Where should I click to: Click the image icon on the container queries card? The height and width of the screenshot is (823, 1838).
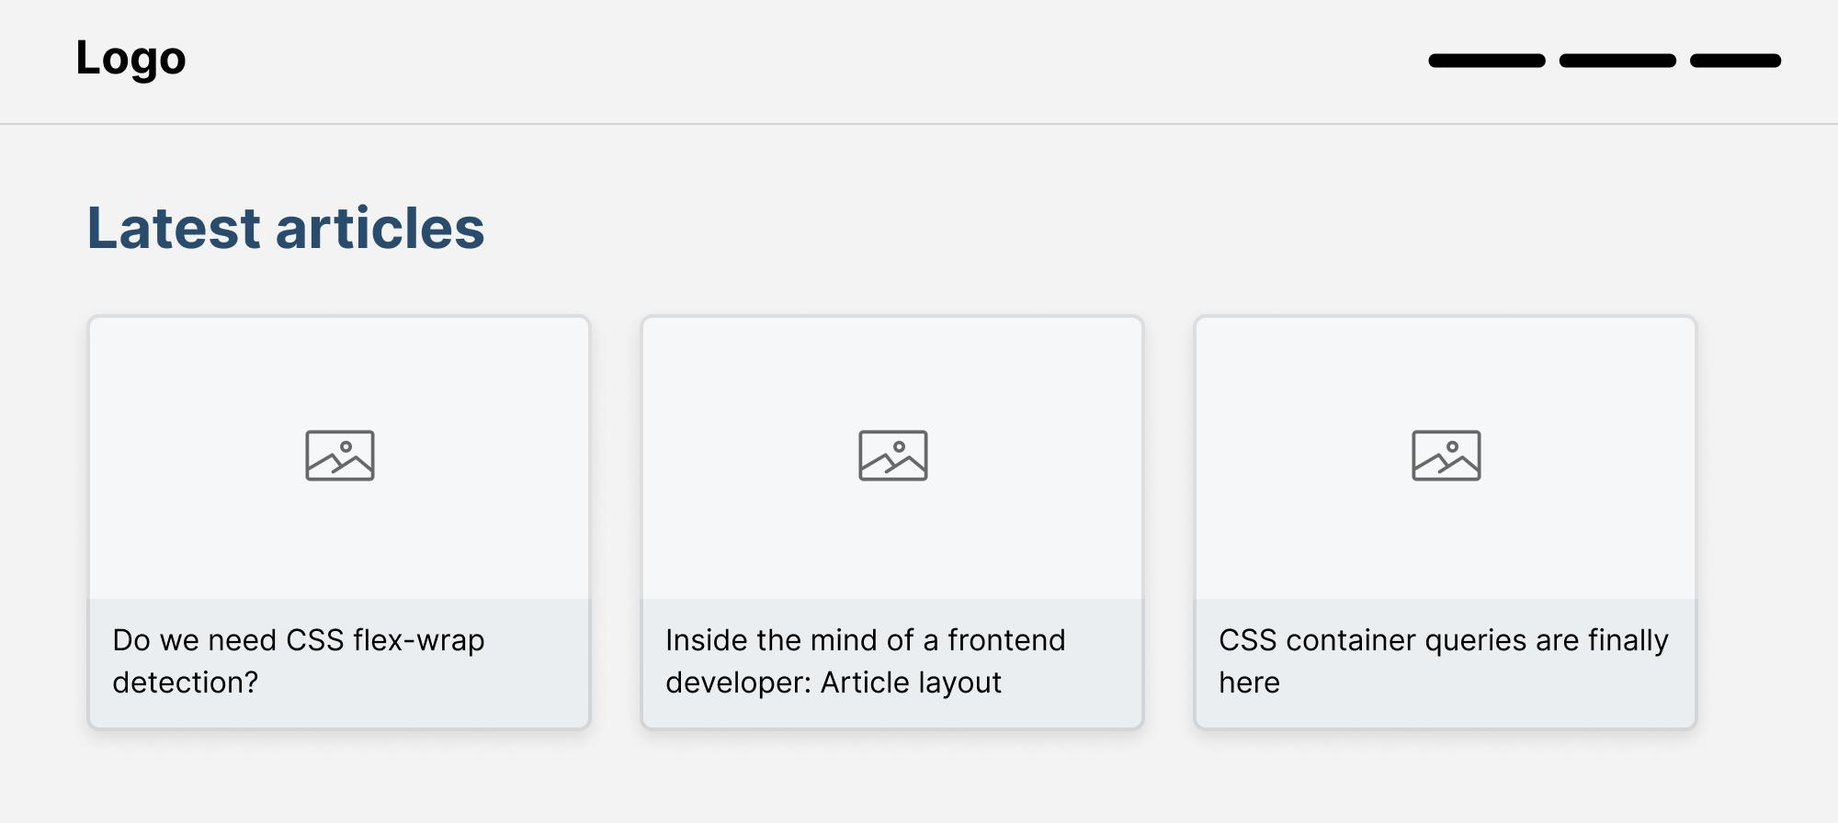tap(1448, 455)
